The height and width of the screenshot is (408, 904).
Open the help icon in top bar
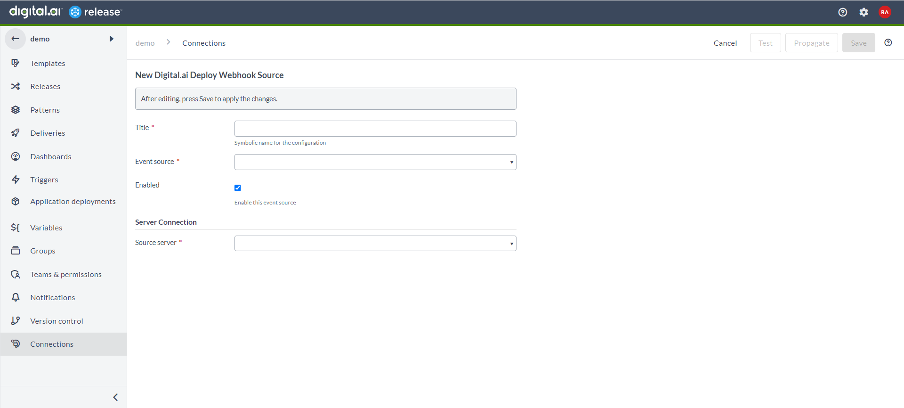tap(843, 12)
